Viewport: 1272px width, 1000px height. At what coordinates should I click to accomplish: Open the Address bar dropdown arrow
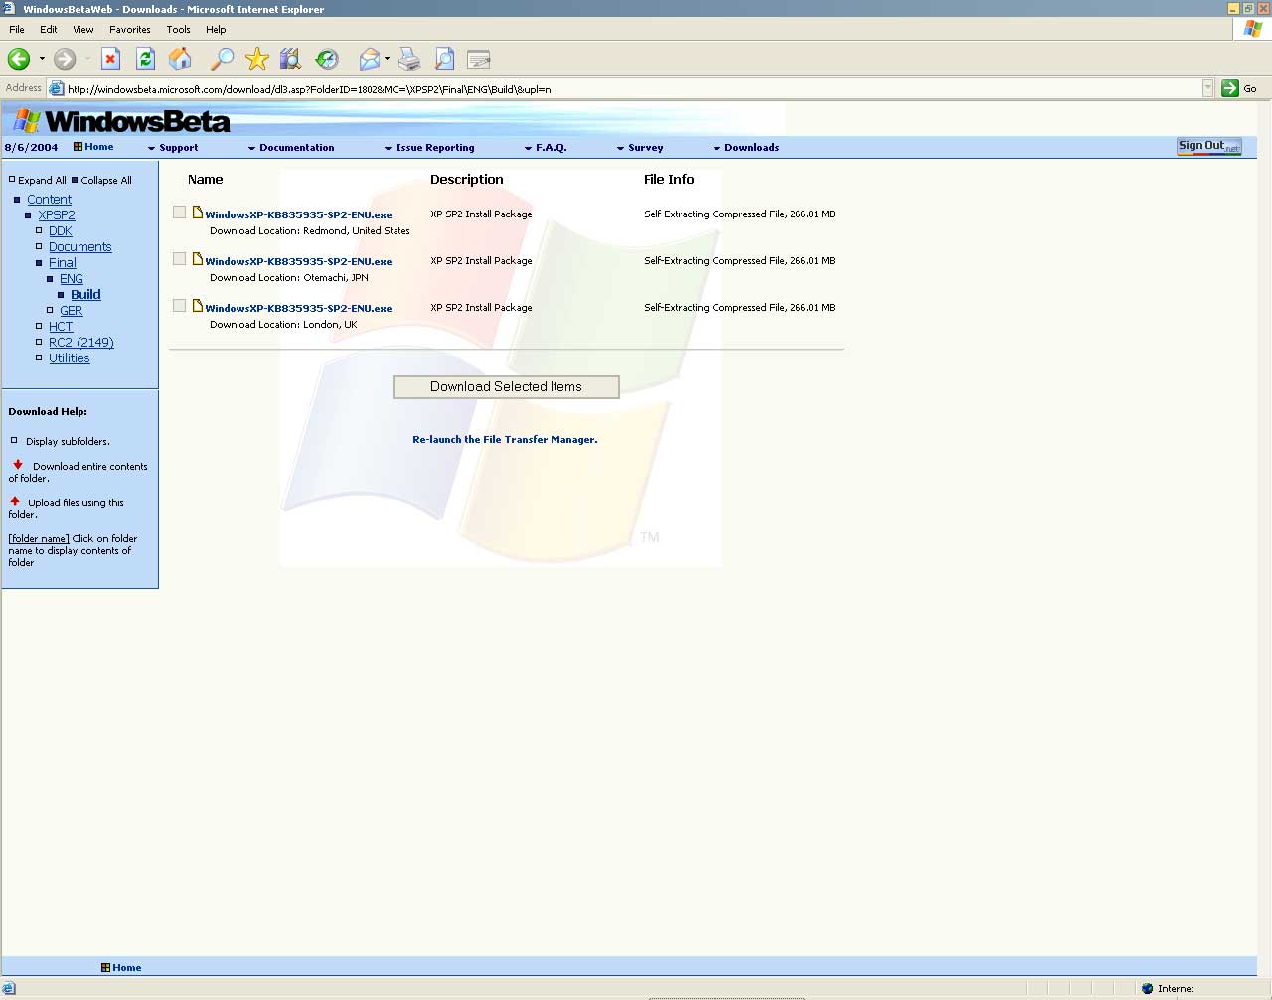[x=1208, y=89]
